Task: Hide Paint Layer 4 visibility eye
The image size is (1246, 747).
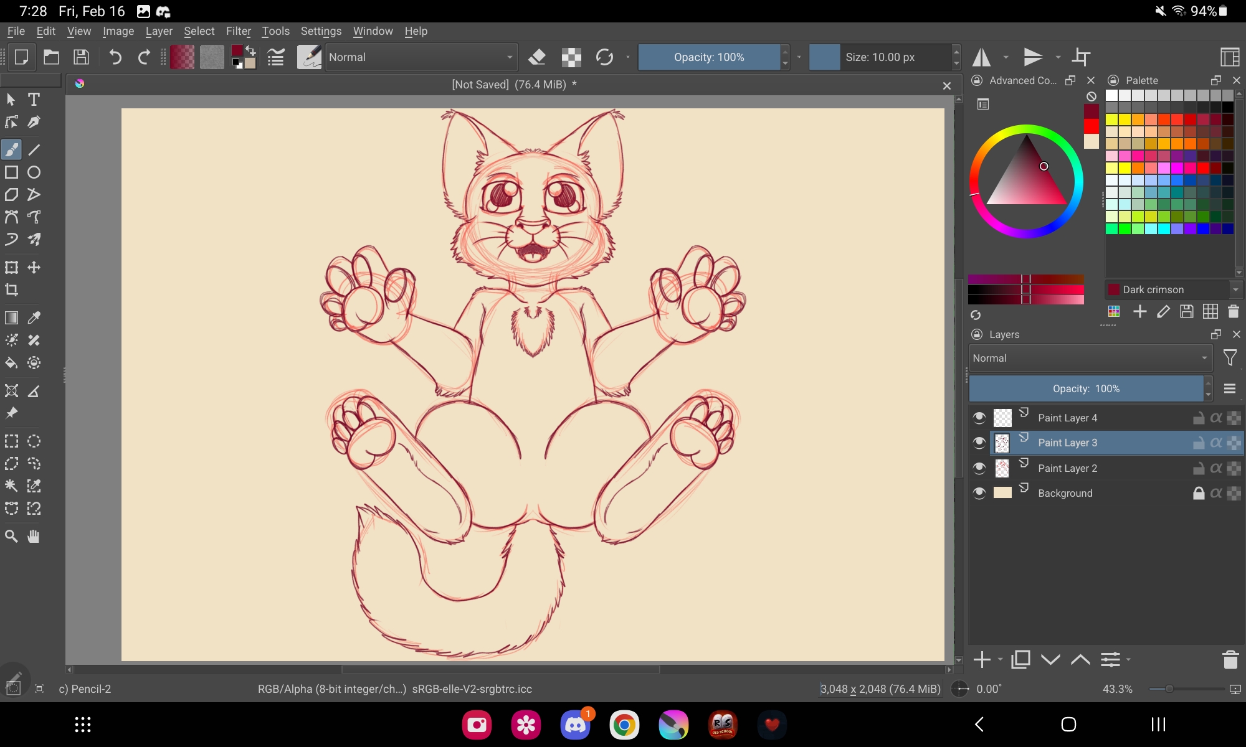Action: pos(979,418)
